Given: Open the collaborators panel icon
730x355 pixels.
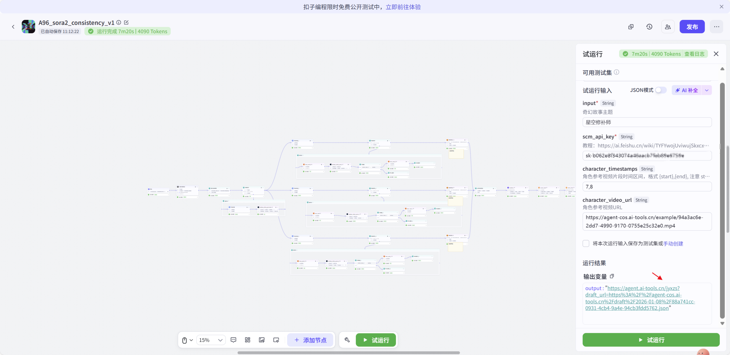Looking at the screenshot, I should (x=668, y=26).
